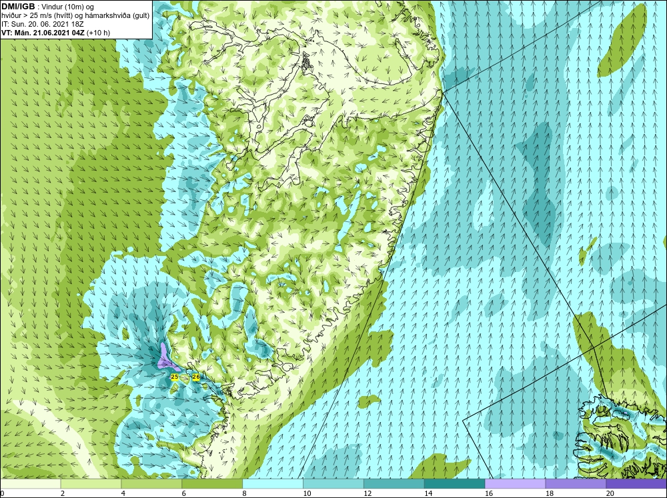This screenshot has height=498, width=667.
Task: Click the yellow gust label 25
Action: click(174, 377)
